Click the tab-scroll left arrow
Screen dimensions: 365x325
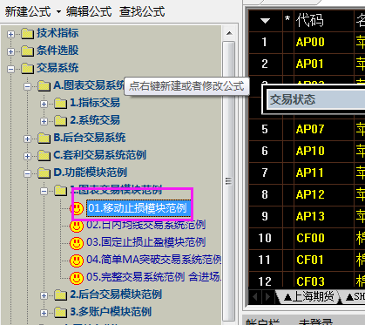click(254, 297)
